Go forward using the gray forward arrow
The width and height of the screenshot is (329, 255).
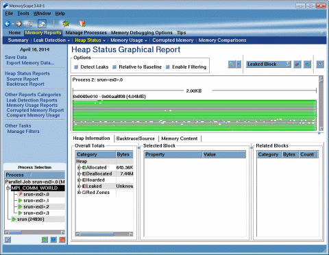coord(19,23)
